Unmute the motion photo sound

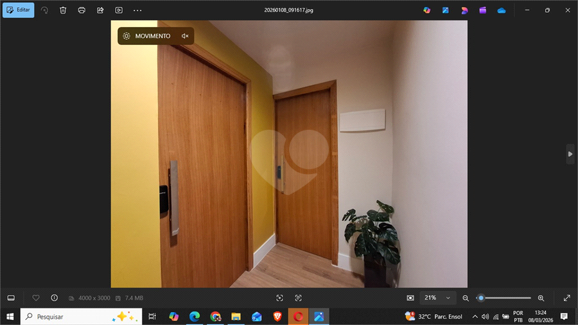(x=185, y=36)
